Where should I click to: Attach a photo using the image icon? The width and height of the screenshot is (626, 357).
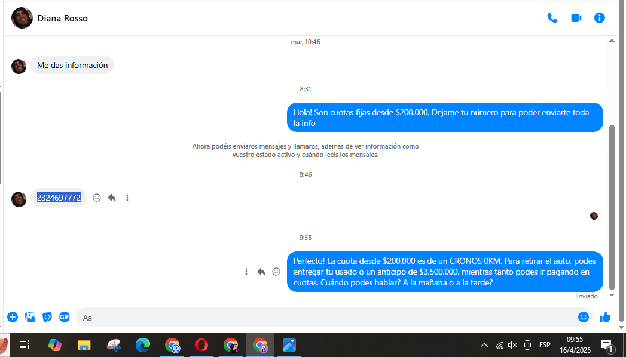(x=30, y=317)
